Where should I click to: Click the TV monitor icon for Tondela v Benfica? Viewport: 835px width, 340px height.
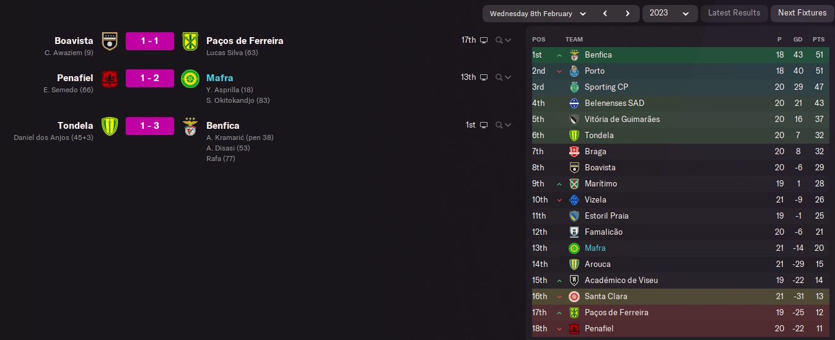click(x=484, y=125)
